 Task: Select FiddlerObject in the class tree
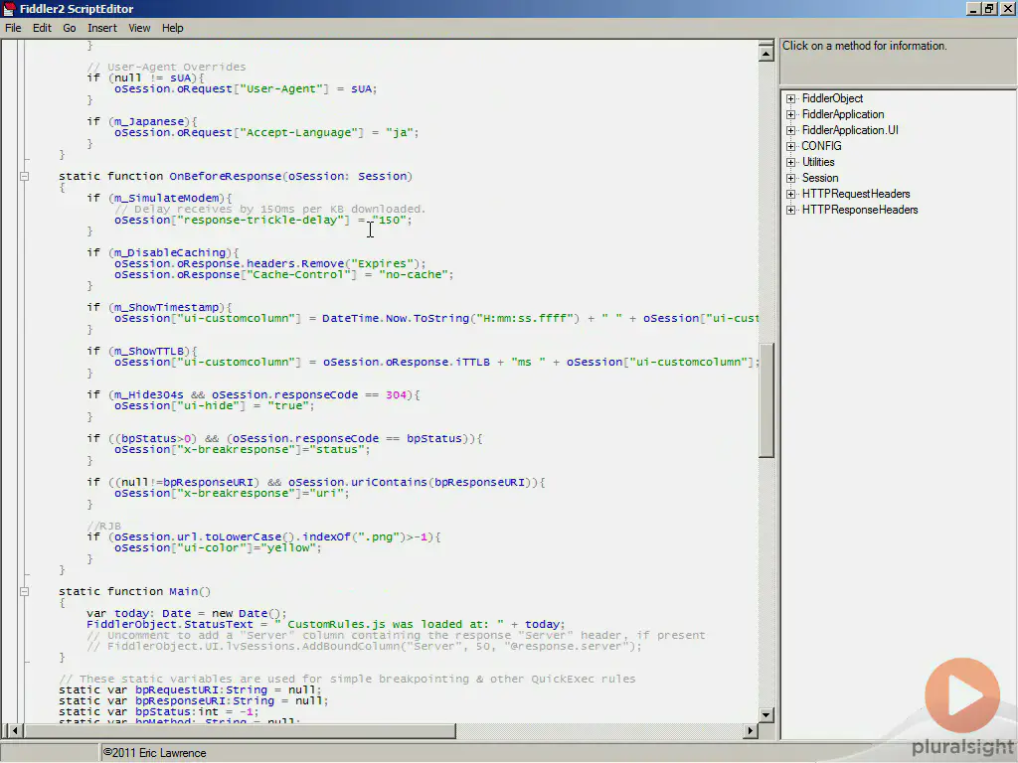tap(832, 98)
